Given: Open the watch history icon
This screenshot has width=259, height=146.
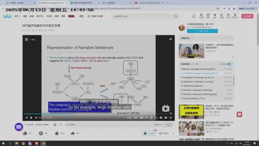Looking at the screenshot, I should pos(228,16).
